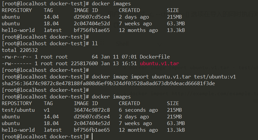Click the first REPOSITORY column header

point(17,10)
